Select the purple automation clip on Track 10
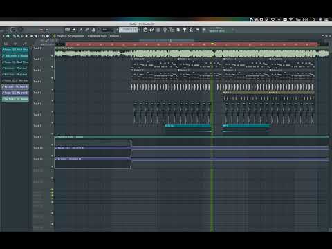This screenshot has height=249, width=332. 192,148
